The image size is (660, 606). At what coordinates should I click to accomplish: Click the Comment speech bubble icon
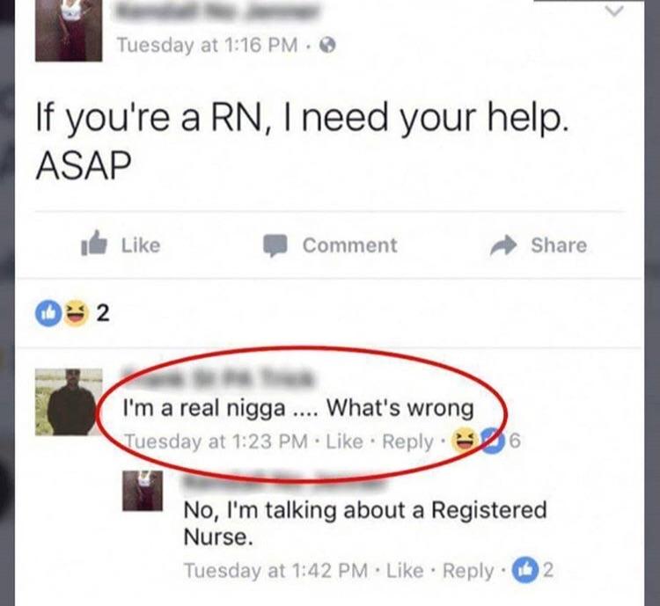(275, 245)
